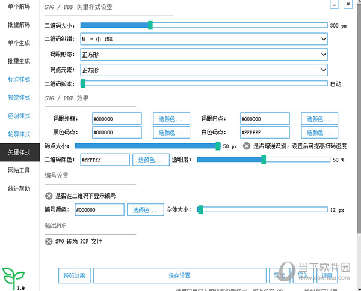Open 网站工具 in the sidebar
Viewport: 361px width, 291px height.
point(19,170)
